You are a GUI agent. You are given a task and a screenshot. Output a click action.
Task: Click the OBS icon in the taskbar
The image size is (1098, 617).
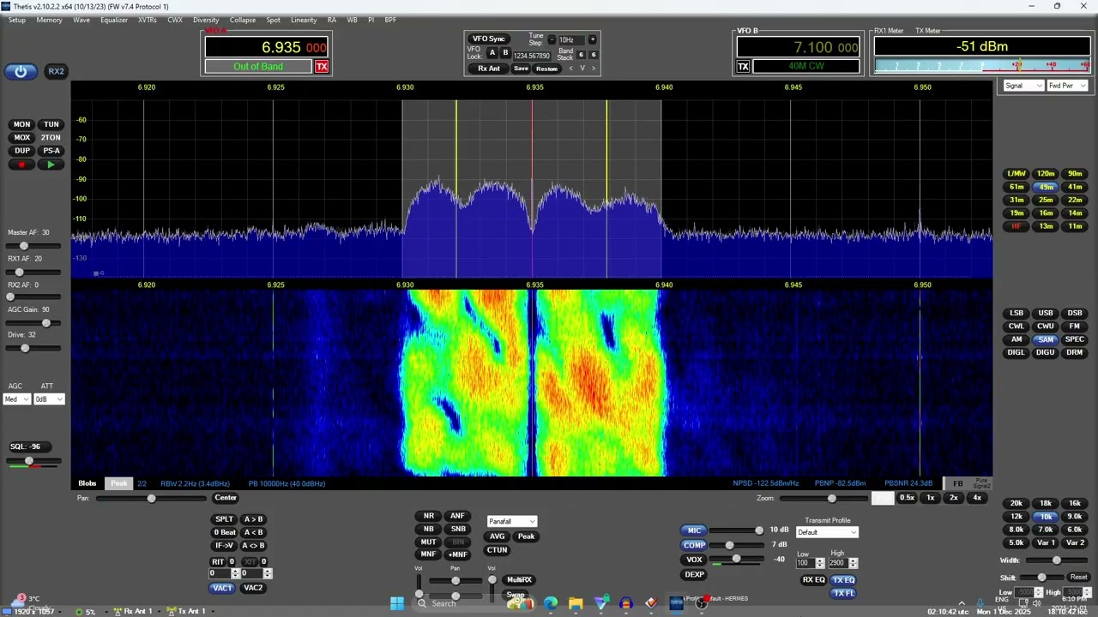pos(701,603)
